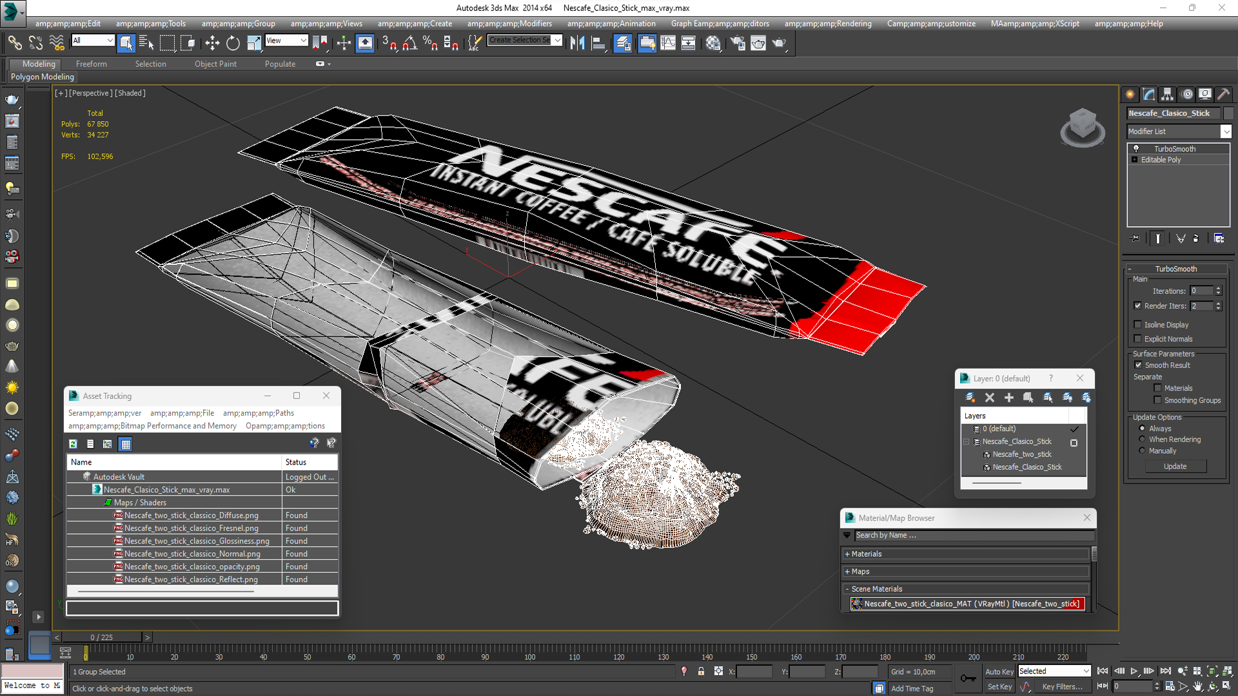Select the Manually update option
Viewport: 1238px width, 696px height.
coord(1142,450)
